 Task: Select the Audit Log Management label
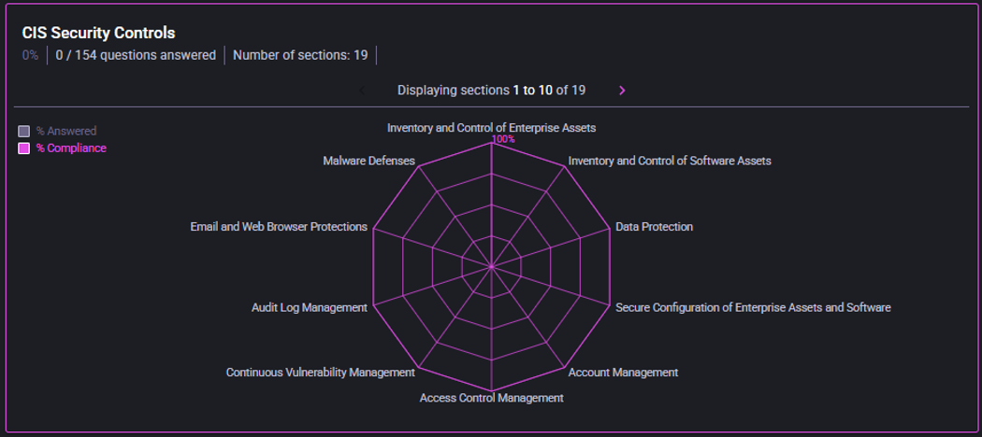[x=310, y=307]
